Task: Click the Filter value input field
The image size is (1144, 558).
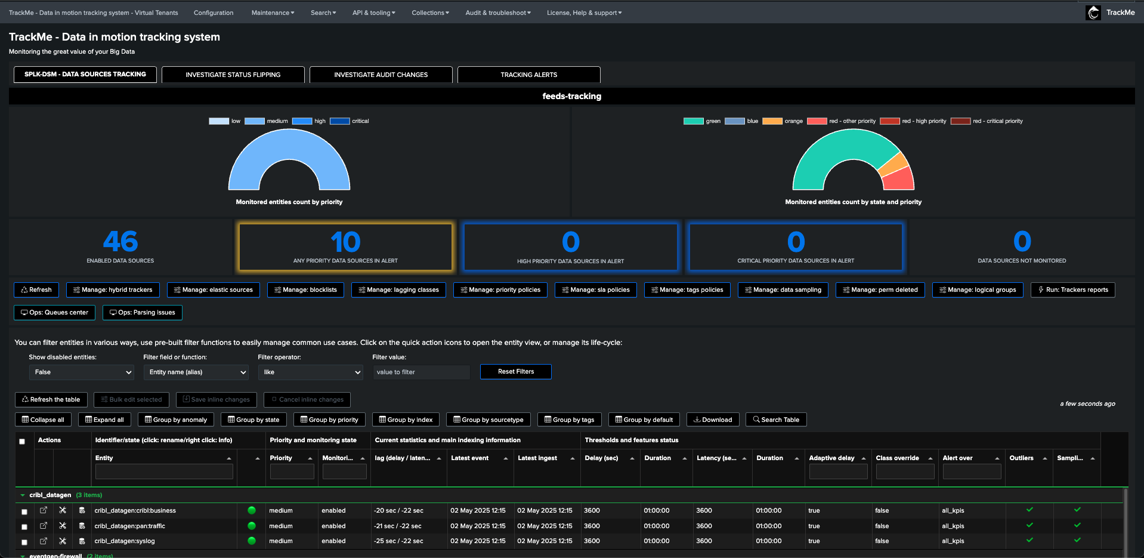Action: (x=421, y=372)
